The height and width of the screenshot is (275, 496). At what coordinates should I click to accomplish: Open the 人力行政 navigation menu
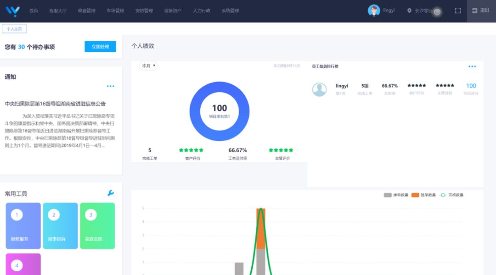pos(202,11)
